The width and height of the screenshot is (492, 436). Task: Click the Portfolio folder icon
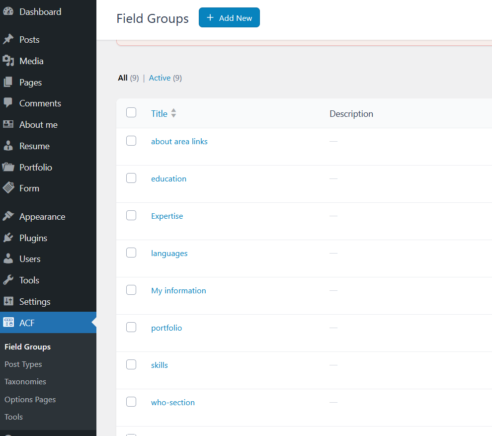(x=8, y=167)
